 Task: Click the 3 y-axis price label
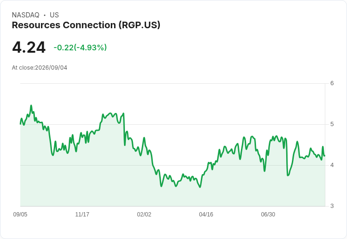point(332,206)
